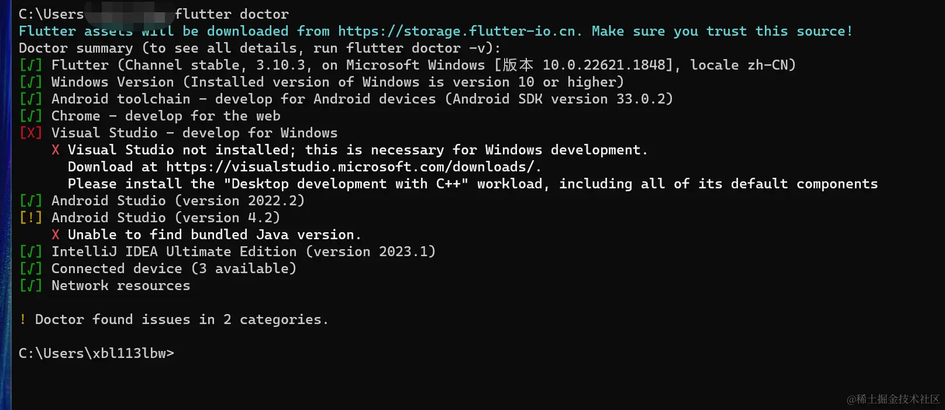Click the yellow exclamation before 'Doctor found issues'
The width and height of the screenshot is (945, 410).
pyautogui.click(x=23, y=319)
